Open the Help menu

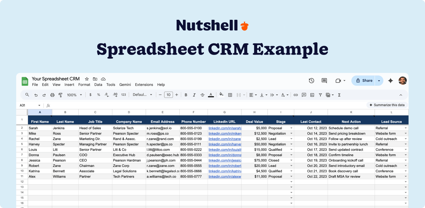[x=161, y=85]
